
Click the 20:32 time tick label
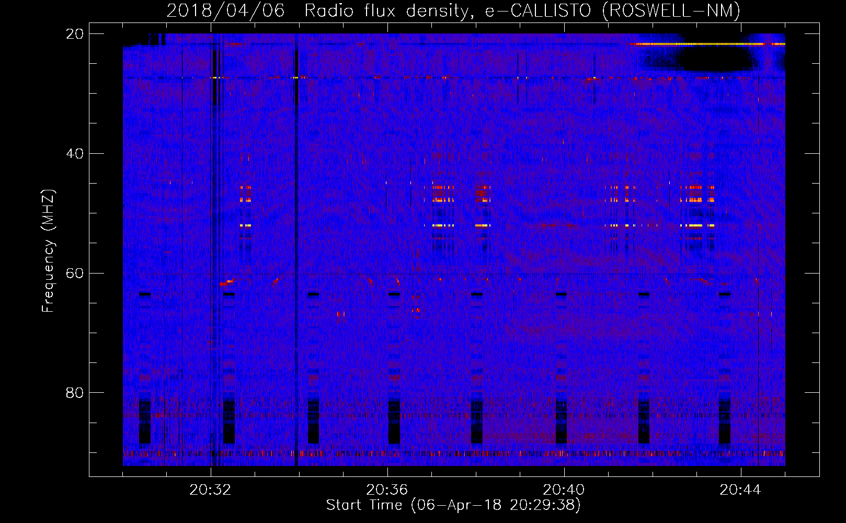click(x=210, y=490)
